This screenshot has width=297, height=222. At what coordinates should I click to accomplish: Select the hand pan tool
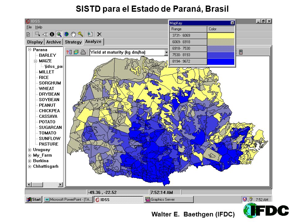point(73,34)
